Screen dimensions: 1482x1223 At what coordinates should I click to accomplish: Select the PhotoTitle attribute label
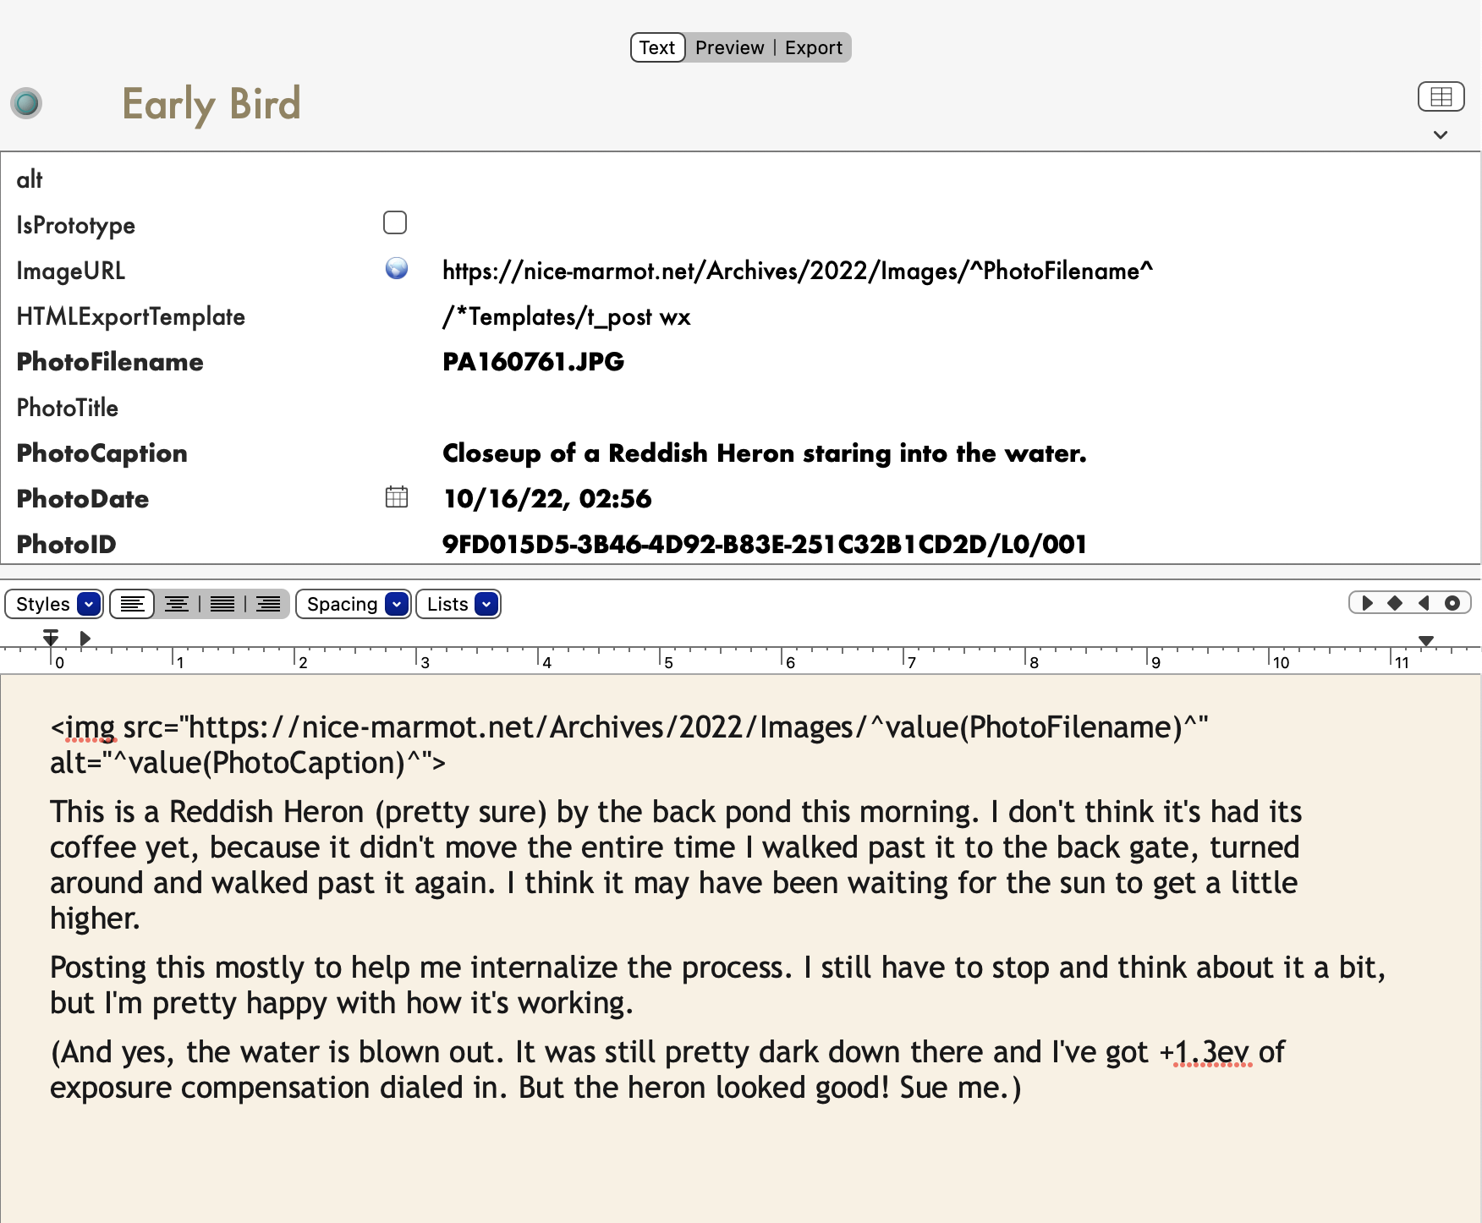tap(68, 408)
